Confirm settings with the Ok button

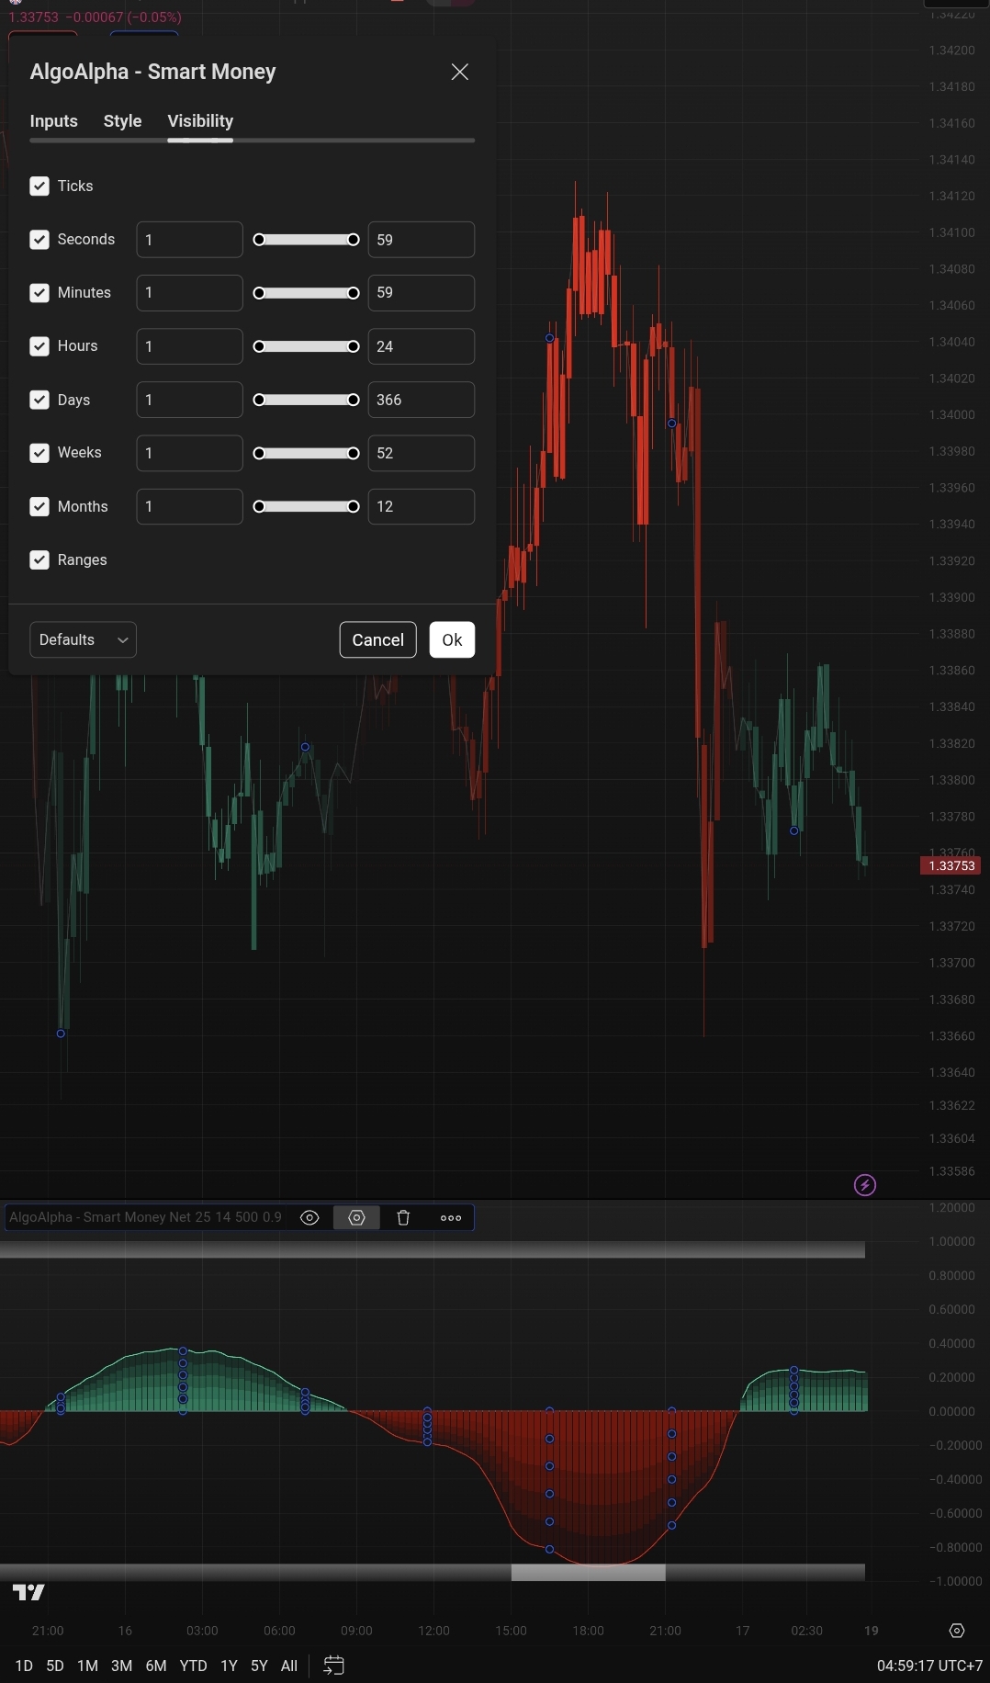pos(452,639)
